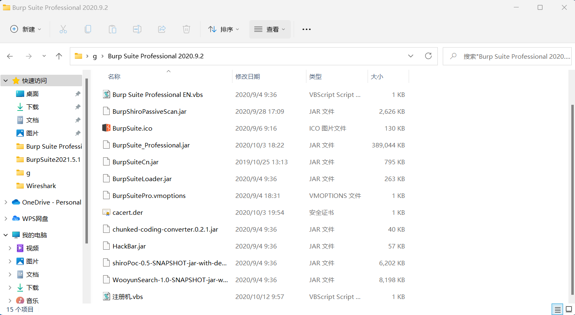Screen dimensions: 575x315
Task: Click the 安全证书 type cell
Action: (x=322, y=212)
